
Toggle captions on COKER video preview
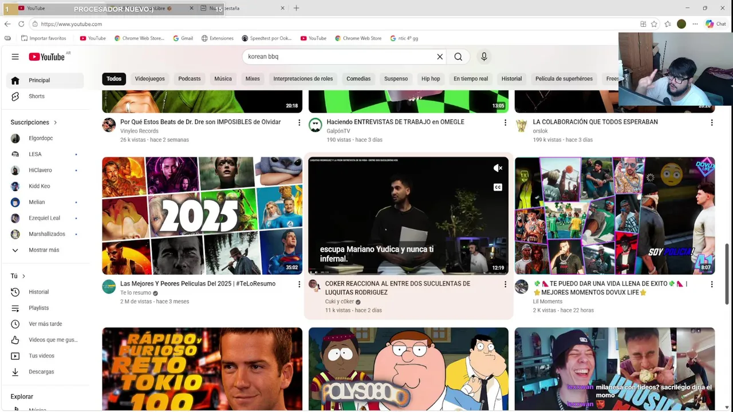pos(498,187)
